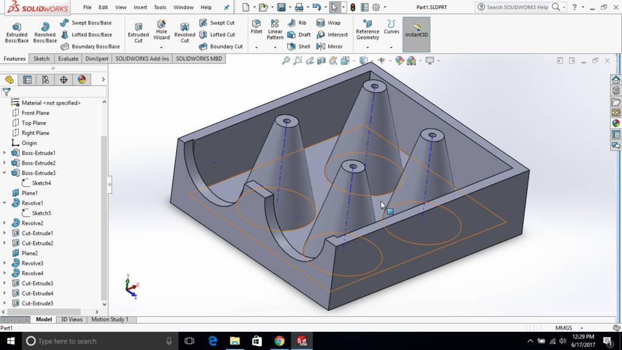Open the SOLIDWORKS Add-Ins tab

(x=142, y=58)
